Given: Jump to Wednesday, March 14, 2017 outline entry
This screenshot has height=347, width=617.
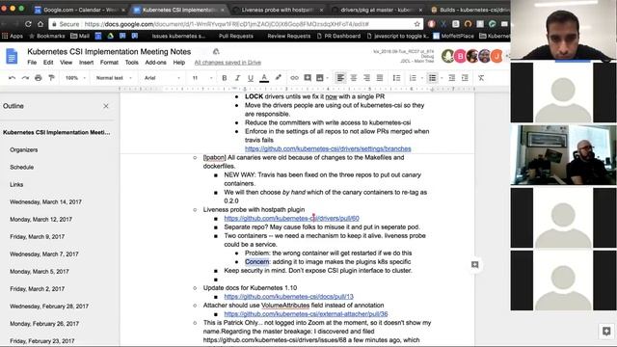Looking at the screenshot, I should pos(45,201).
